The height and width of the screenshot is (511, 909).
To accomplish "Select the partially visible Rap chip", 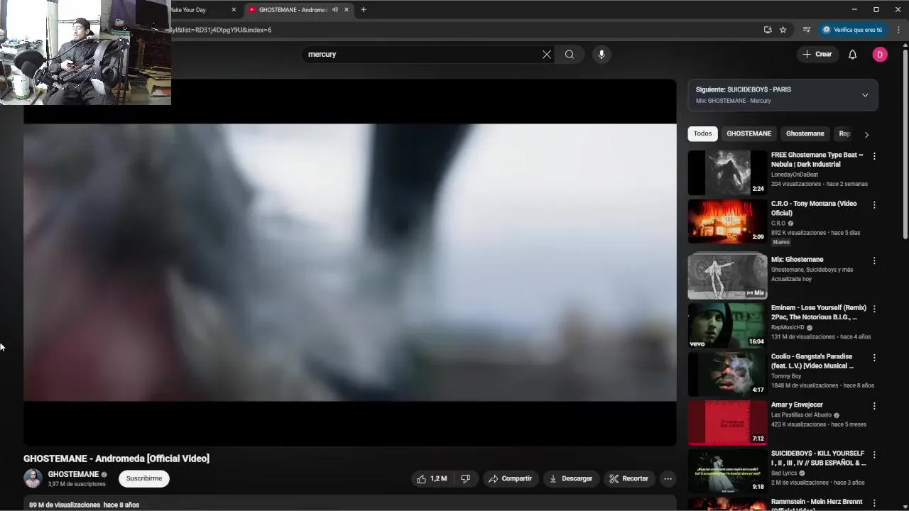I will coord(844,133).
